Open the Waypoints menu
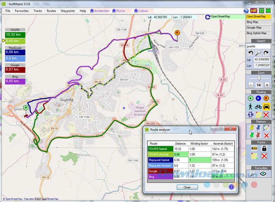This screenshot has height=202, width=275. point(67,10)
